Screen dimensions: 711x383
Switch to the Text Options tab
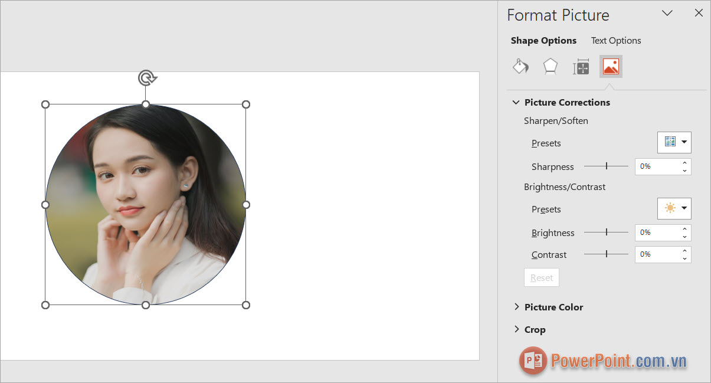615,40
